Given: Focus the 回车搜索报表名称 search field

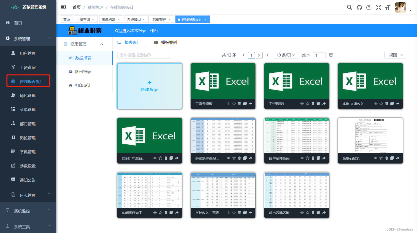Looking at the screenshot, I should coord(144,55).
